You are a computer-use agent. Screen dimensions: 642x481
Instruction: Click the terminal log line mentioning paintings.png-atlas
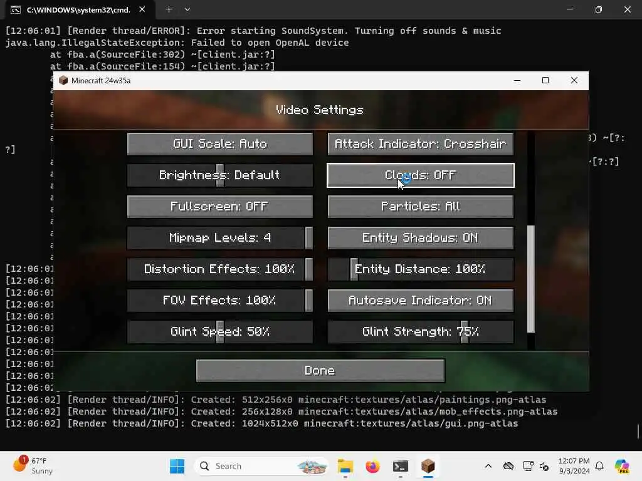(x=276, y=400)
